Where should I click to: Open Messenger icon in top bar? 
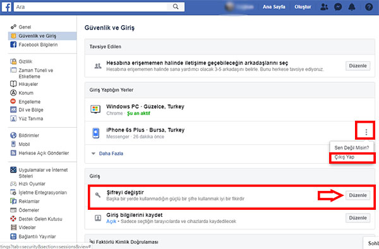click(338, 7)
